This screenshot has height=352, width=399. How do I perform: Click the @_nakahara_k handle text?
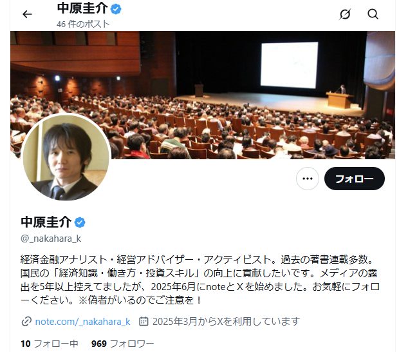tap(51, 239)
